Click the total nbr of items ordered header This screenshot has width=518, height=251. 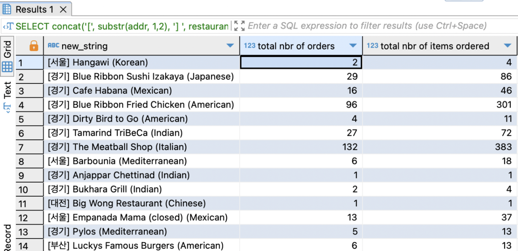(x=440, y=46)
